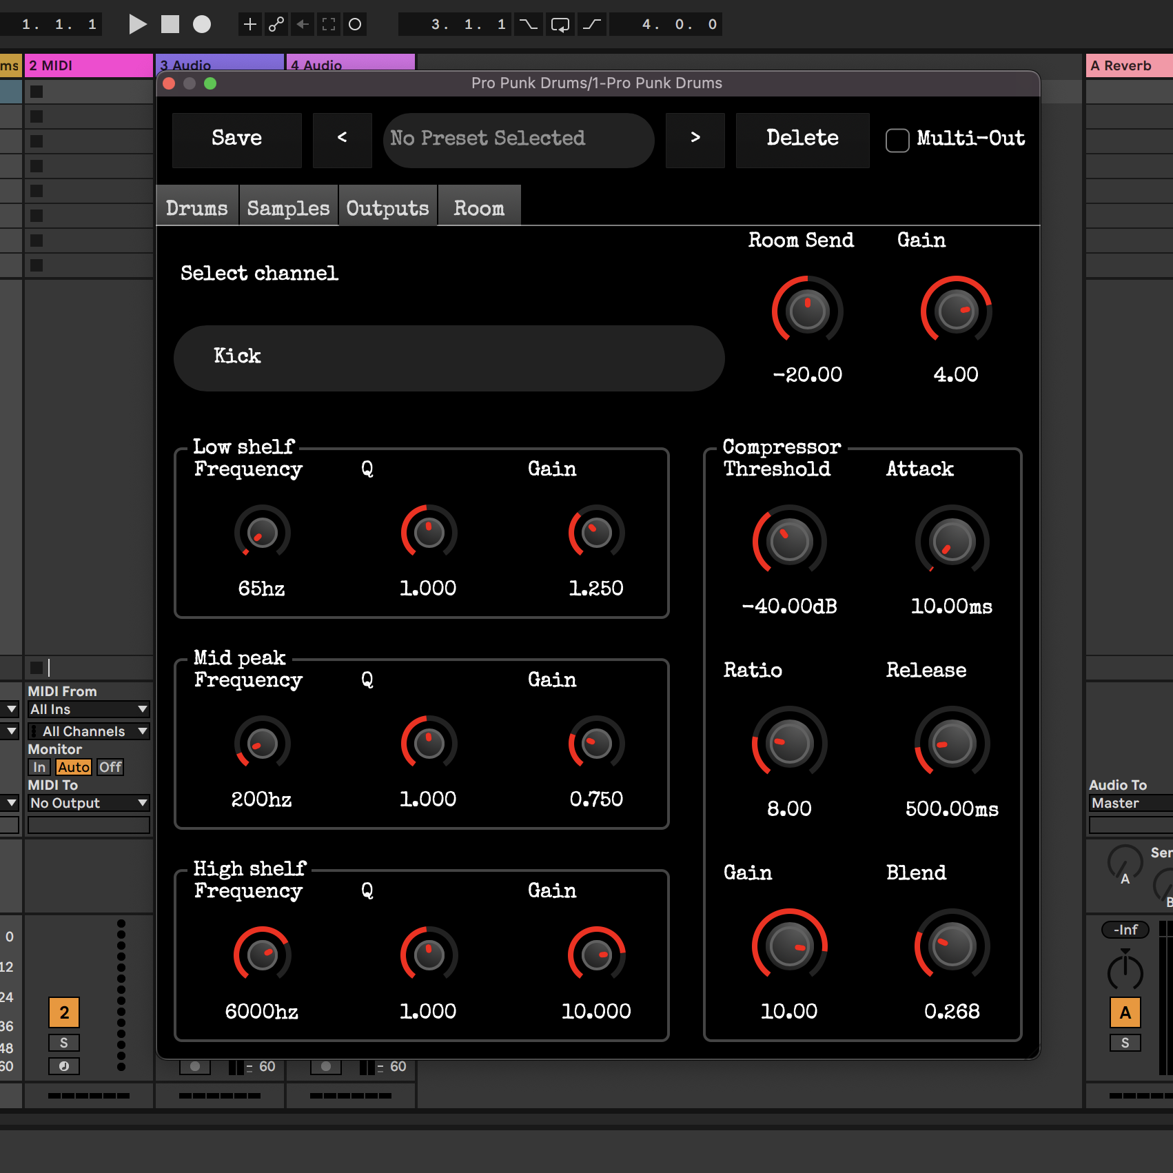Screen dimensions: 1173x1173
Task: Click Mid peak Gain knob
Action: tap(596, 744)
